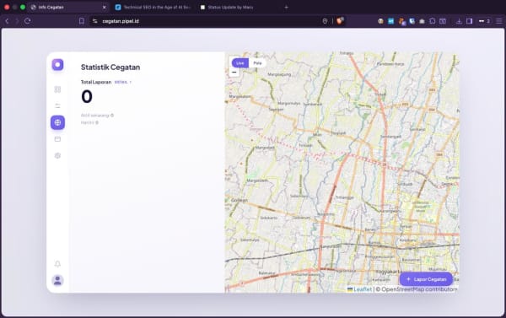Switch to the Technical SEO browser tab

tap(153, 7)
